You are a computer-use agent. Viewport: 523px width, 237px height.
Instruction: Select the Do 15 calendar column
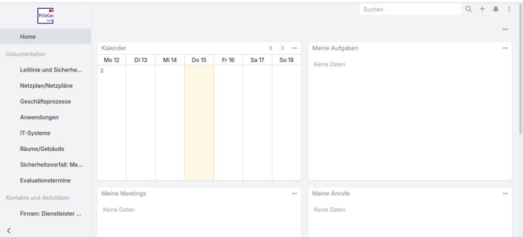[199, 123]
